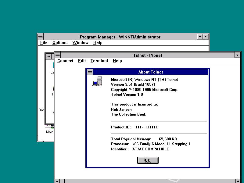This screenshot has width=244, height=183.
Task: Open the Connect menu in Telnet
Action: point(65,61)
